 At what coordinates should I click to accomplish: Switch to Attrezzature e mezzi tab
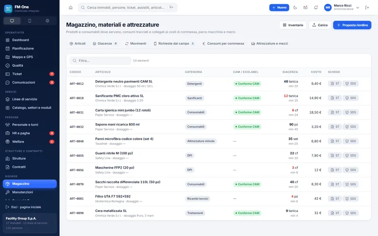pyautogui.click(x=269, y=43)
